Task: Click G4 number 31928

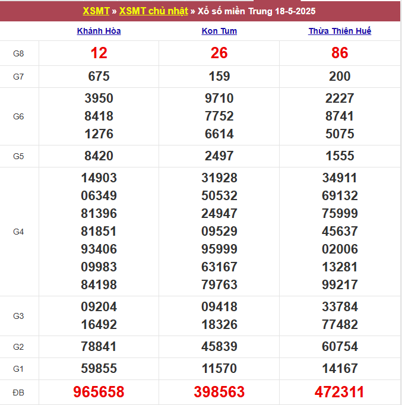Action: tap(219, 178)
